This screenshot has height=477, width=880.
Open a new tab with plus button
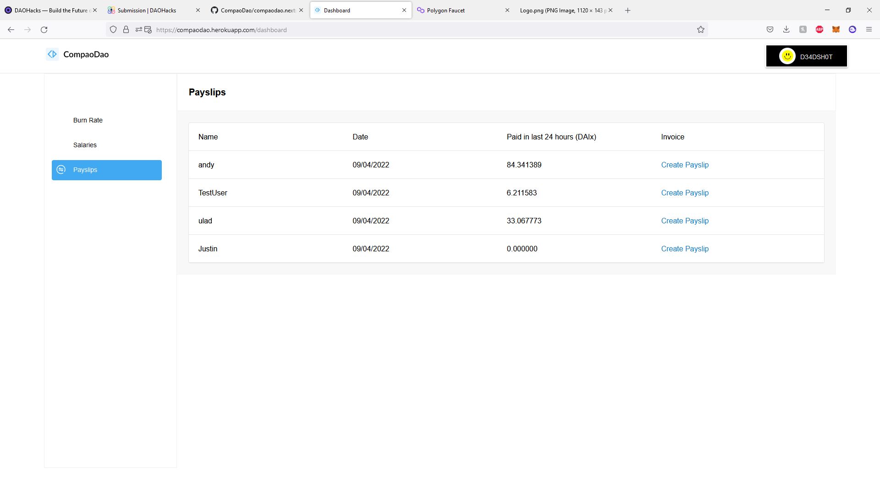pyautogui.click(x=628, y=10)
